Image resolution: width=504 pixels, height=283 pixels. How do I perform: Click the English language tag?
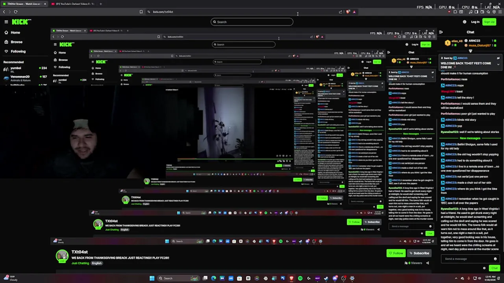point(97,263)
